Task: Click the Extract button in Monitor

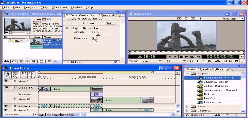Action: (x=218, y=61)
